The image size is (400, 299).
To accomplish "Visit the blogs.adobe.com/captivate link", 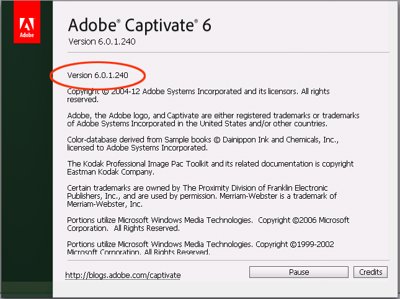I will [x=123, y=275].
